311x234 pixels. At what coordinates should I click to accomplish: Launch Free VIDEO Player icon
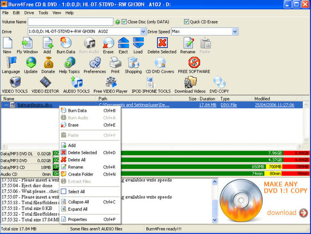point(111,82)
